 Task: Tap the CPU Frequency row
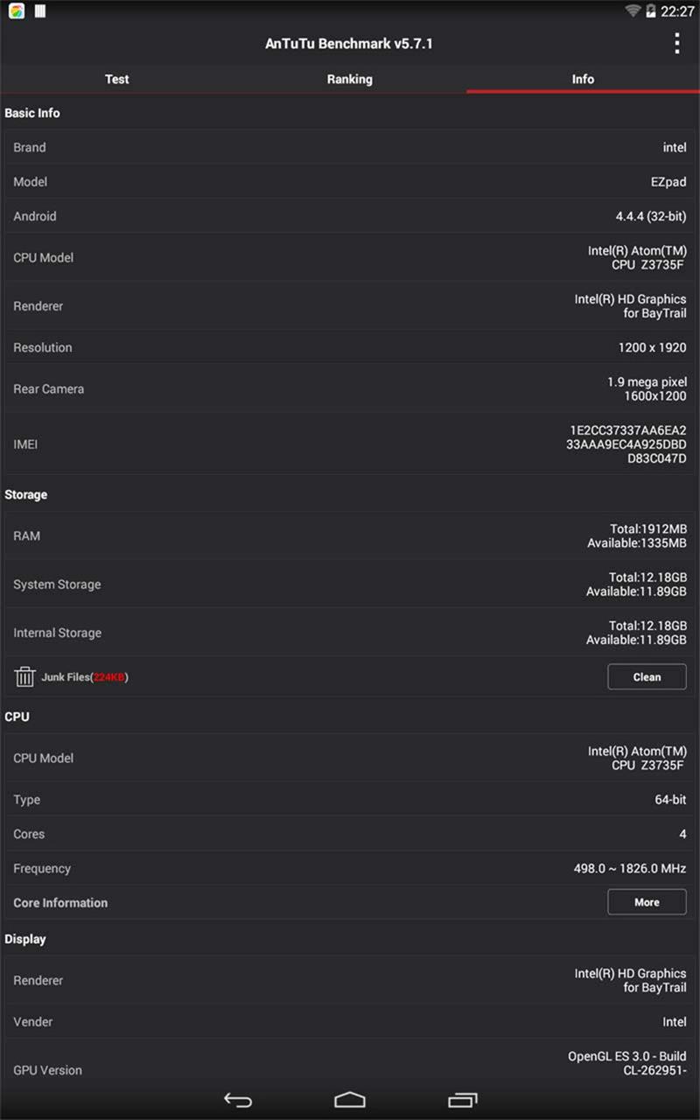tap(350, 869)
